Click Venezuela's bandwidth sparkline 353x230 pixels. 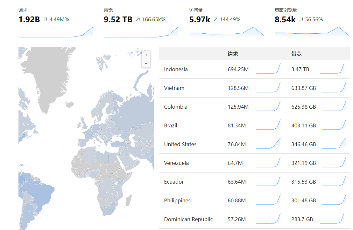(334, 163)
